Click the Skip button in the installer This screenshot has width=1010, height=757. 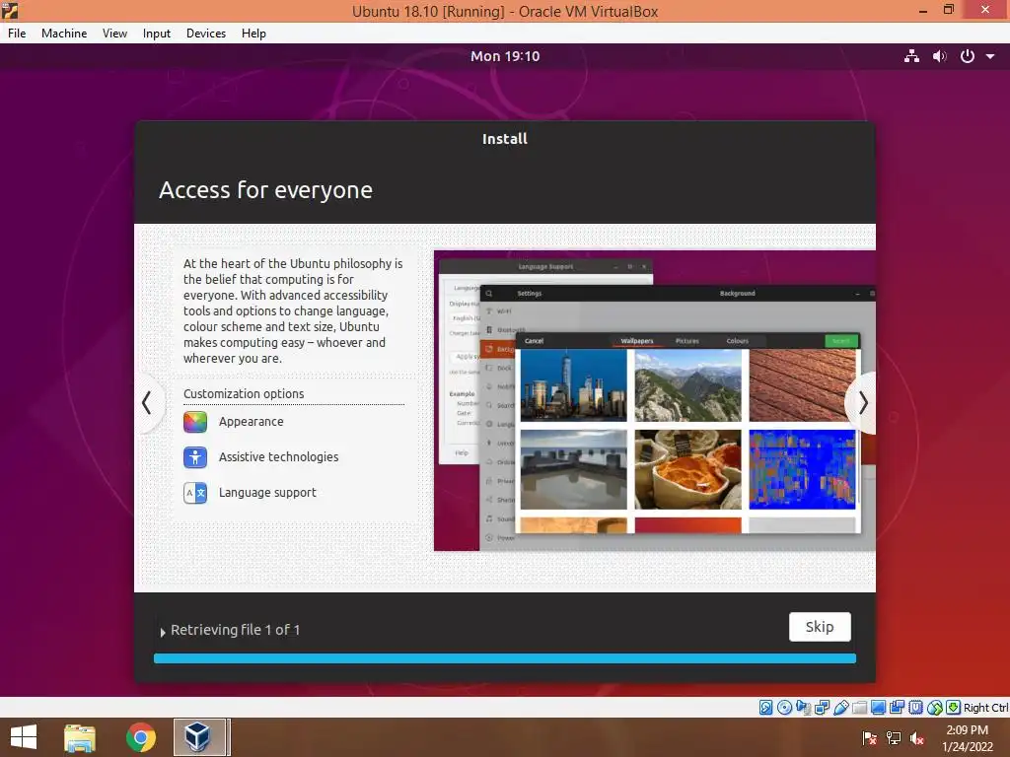[x=820, y=626]
